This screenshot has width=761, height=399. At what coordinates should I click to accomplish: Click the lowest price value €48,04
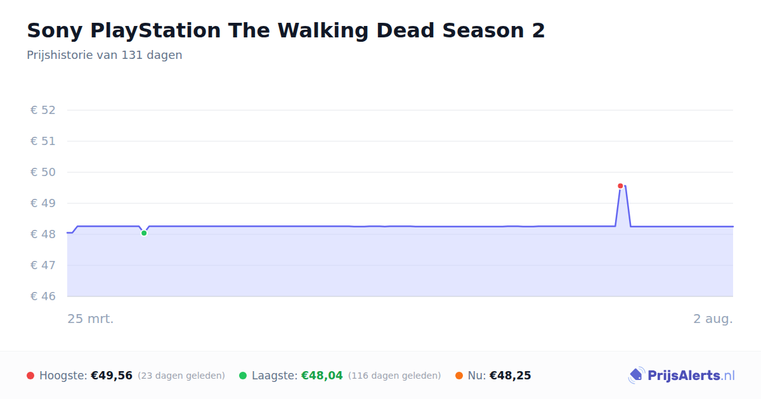322,376
